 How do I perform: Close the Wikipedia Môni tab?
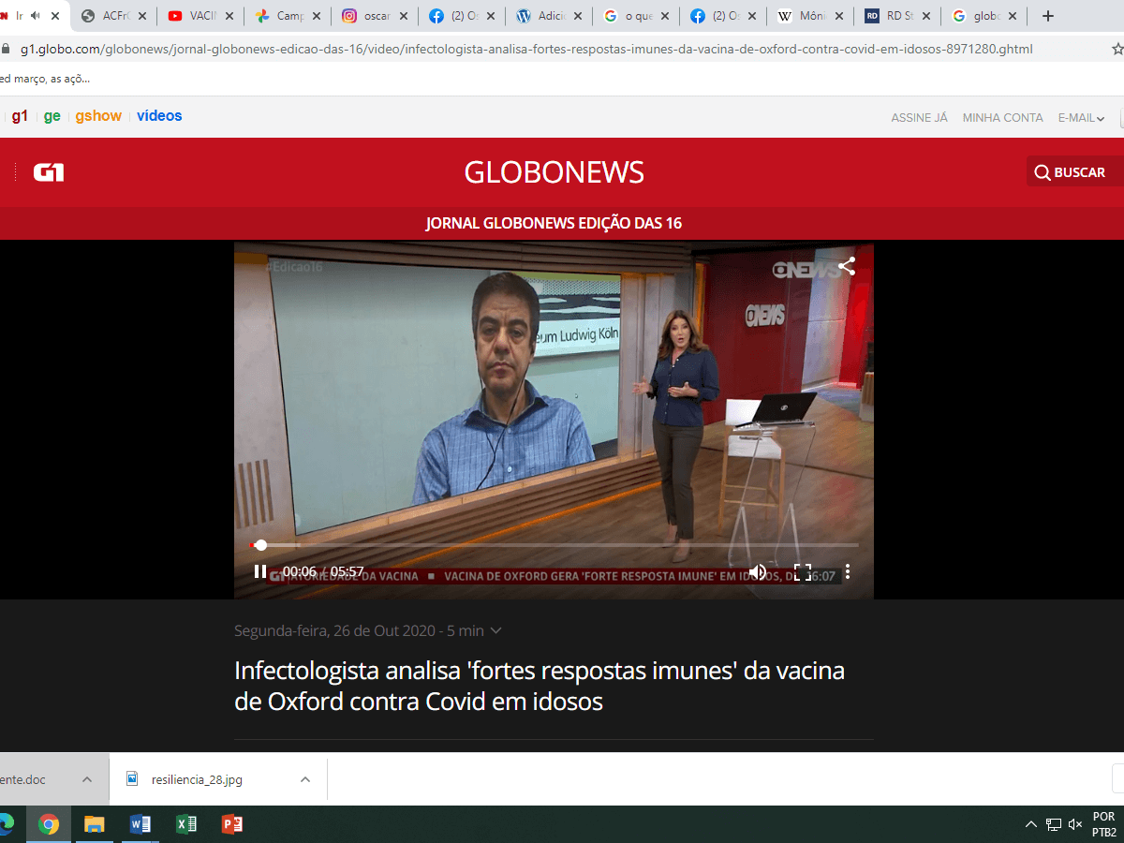pyautogui.click(x=839, y=16)
